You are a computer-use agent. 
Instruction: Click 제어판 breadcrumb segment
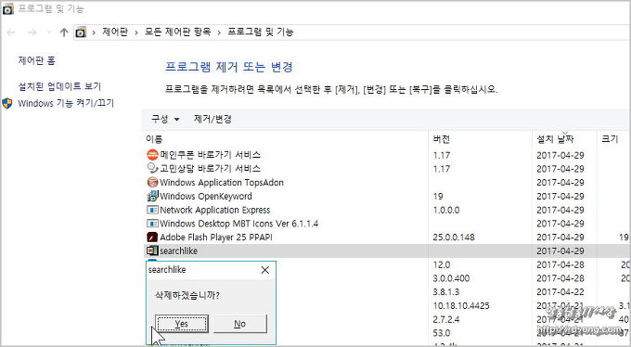pyautogui.click(x=115, y=32)
